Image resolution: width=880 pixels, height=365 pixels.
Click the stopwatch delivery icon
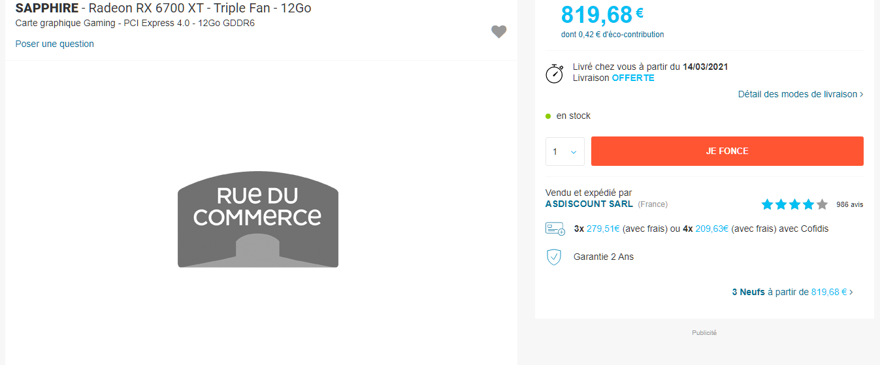(554, 73)
